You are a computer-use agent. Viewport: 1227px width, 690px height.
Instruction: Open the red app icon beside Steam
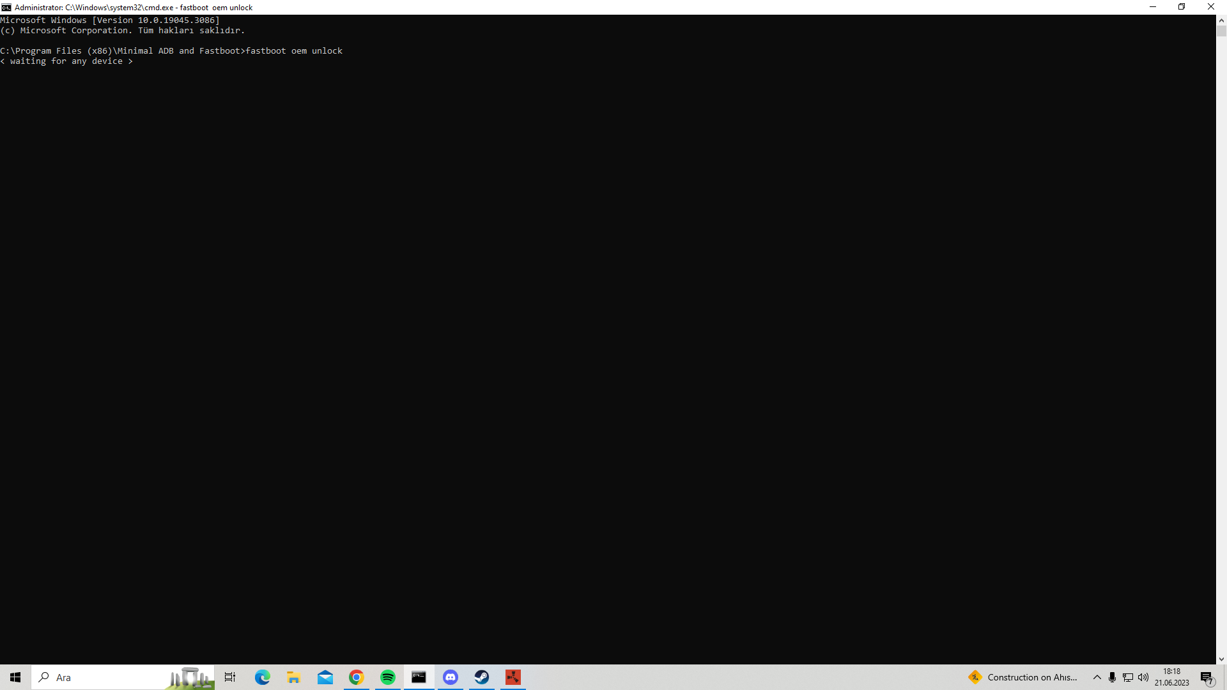point(513,677)
